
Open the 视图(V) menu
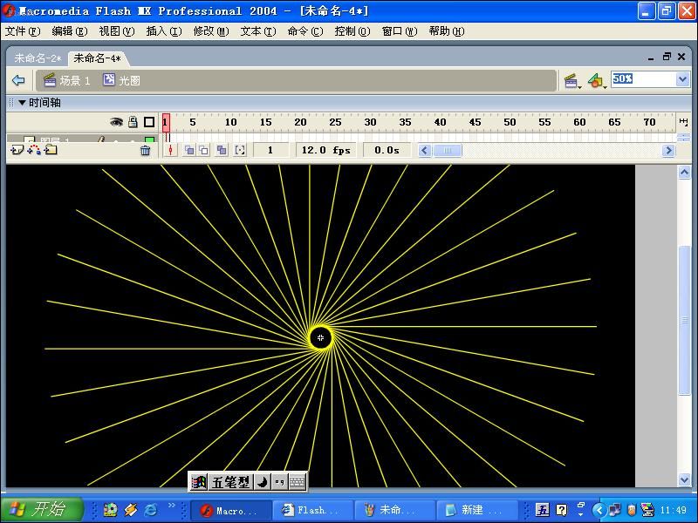[x=117, y=31]
